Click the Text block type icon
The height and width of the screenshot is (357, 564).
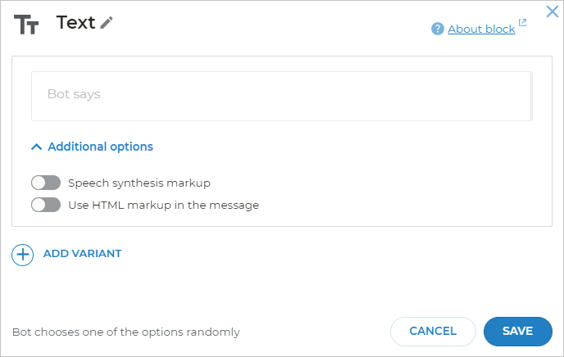26,25
